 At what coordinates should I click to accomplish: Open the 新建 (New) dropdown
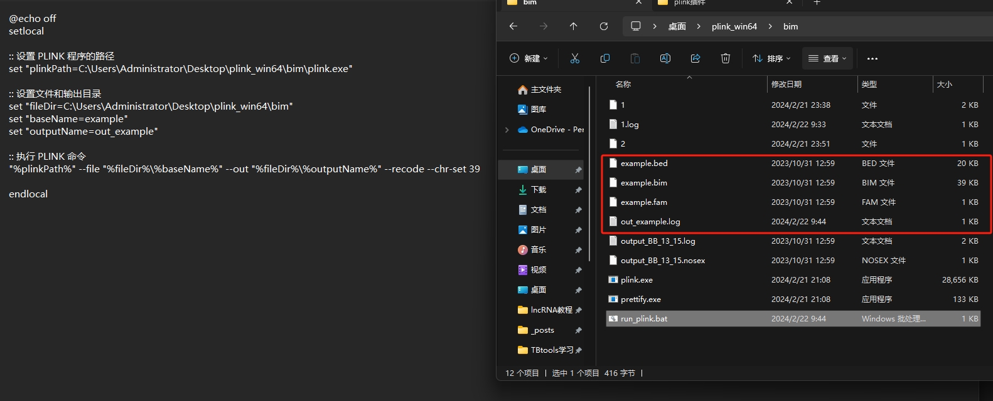pos(529,58)
